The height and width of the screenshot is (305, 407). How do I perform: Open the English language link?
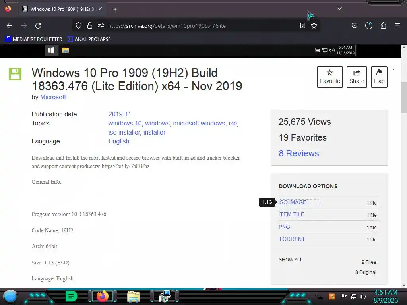click(118, 141)
